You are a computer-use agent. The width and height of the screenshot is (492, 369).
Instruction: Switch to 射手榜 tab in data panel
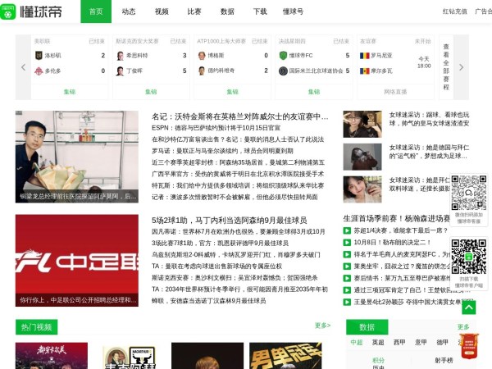point(444,361)
